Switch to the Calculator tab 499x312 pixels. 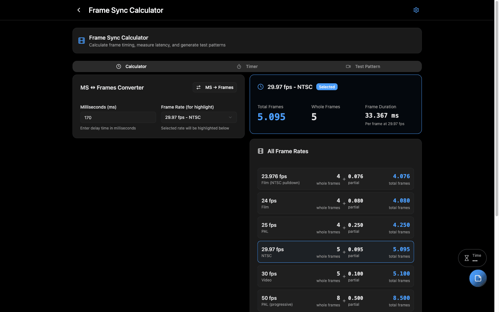click(131, 66)
